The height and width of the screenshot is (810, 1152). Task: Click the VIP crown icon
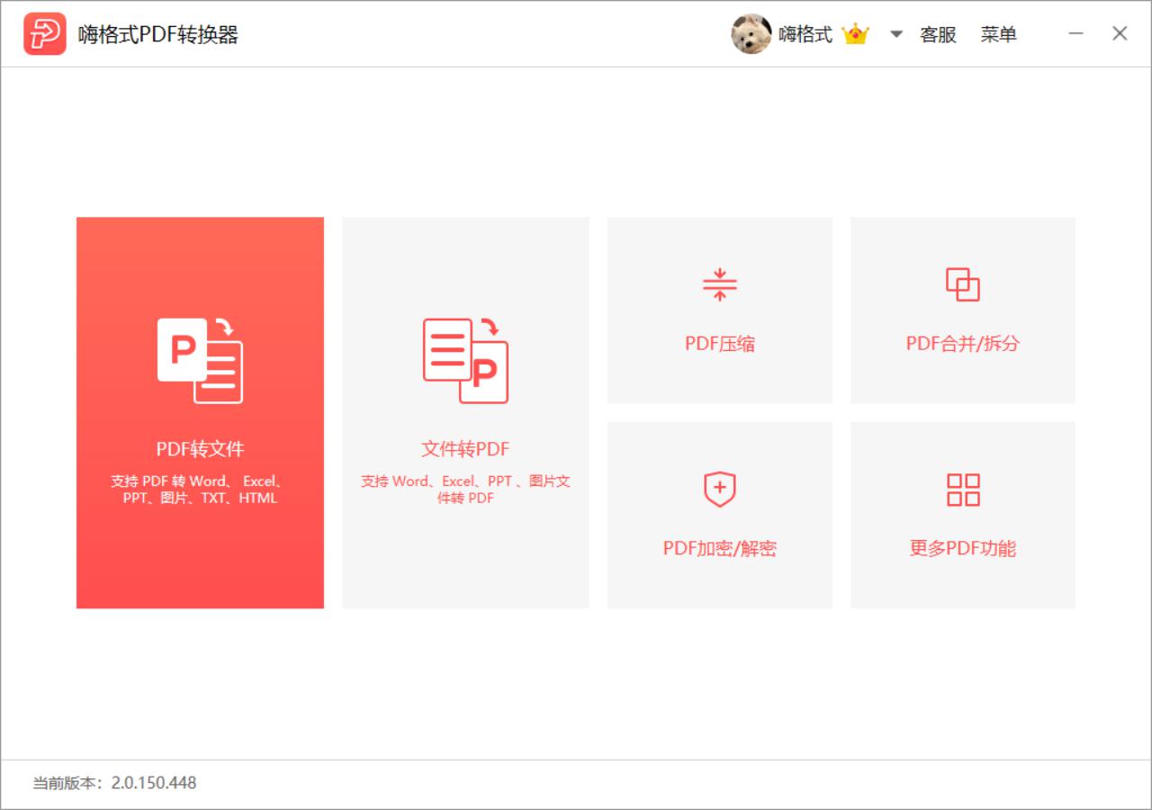[856, 33]
